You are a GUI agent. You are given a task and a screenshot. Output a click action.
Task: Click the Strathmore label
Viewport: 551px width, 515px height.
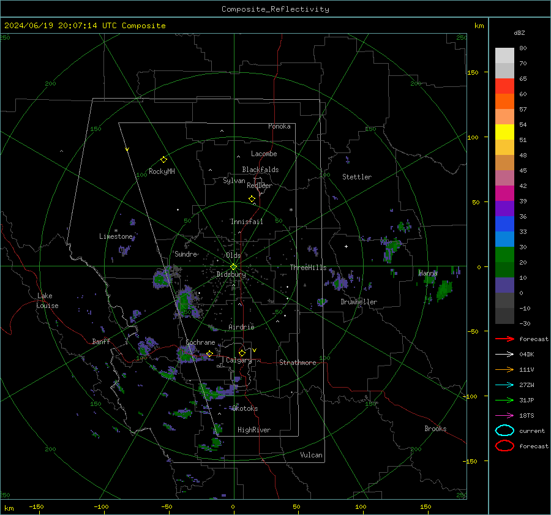tap(298, 363)
